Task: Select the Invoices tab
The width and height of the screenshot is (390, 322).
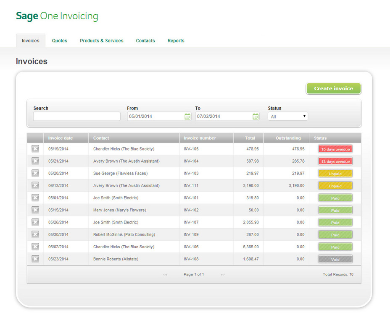Action: pyautogui.click(x=31, y=41)
